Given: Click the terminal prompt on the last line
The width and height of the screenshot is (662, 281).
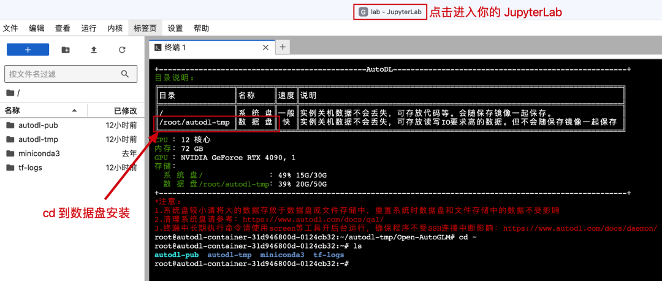Looking at the screenshot, I should pyautogui.click(x=252, y=264).
